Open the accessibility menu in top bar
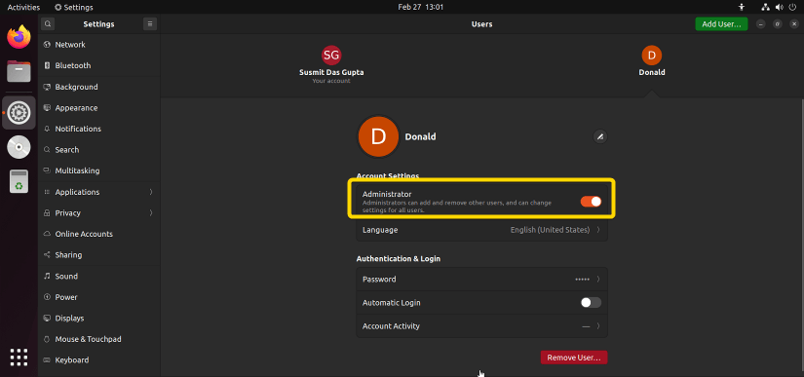The height and width of the screenshot is (377, 804). (742, 7)
